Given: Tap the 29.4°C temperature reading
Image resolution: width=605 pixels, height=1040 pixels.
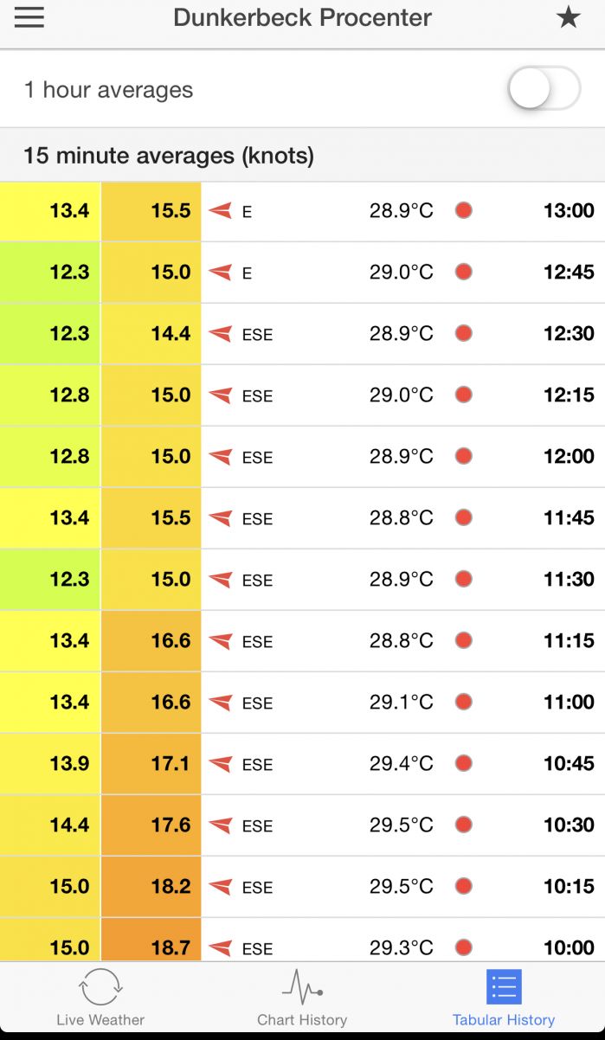Looking at the screenshot, I should 402,764.
